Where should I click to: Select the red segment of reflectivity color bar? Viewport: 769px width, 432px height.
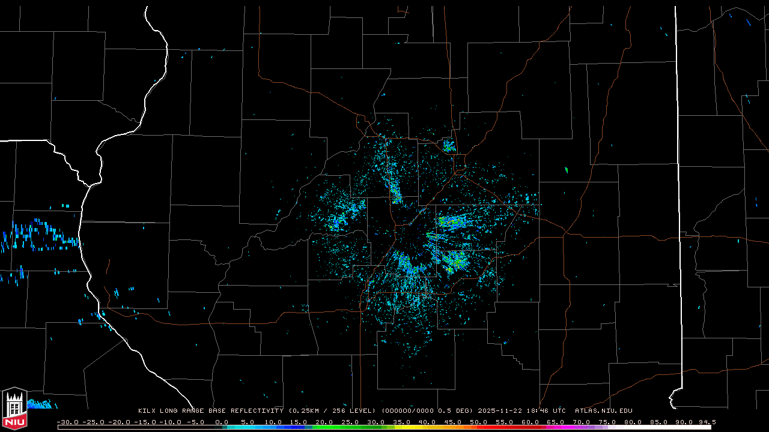point(505,427)
